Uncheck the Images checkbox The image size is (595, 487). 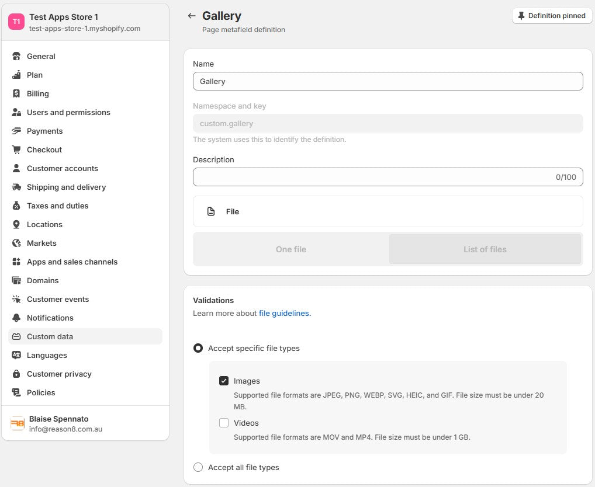pos(224,381)
